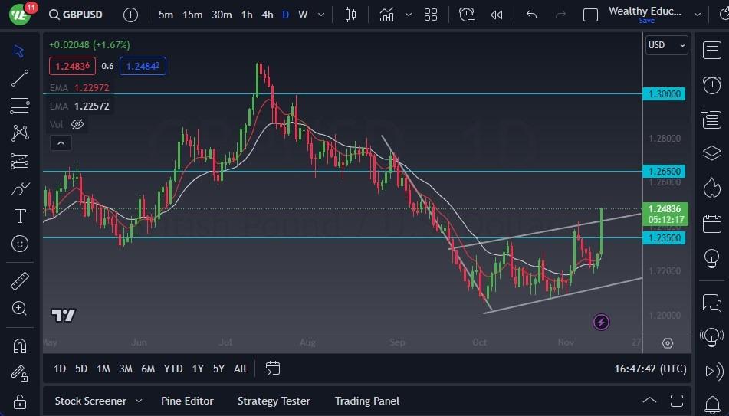Create a new alert from top toolbar
729x416 pixels.
click(x=466, y=15)
